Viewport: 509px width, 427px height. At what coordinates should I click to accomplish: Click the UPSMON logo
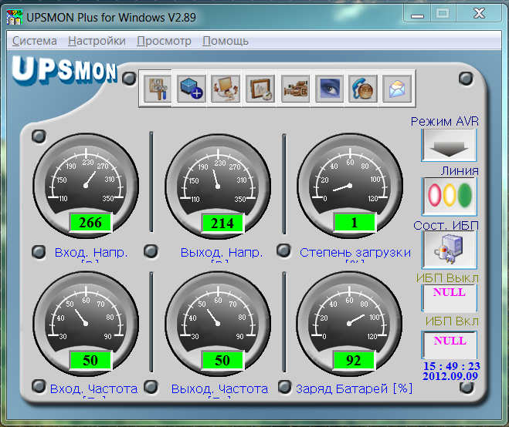click(64, 69)
